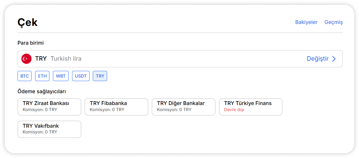Choose the ETH currency chip
The image size is (359, 158).
42,76
